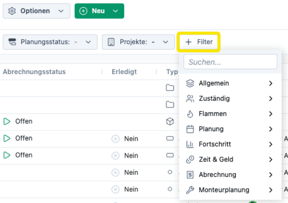Click the bar chart icon beside Fortschritt
This screenshot has width=288, height=203.
click(x=190, y=144)
